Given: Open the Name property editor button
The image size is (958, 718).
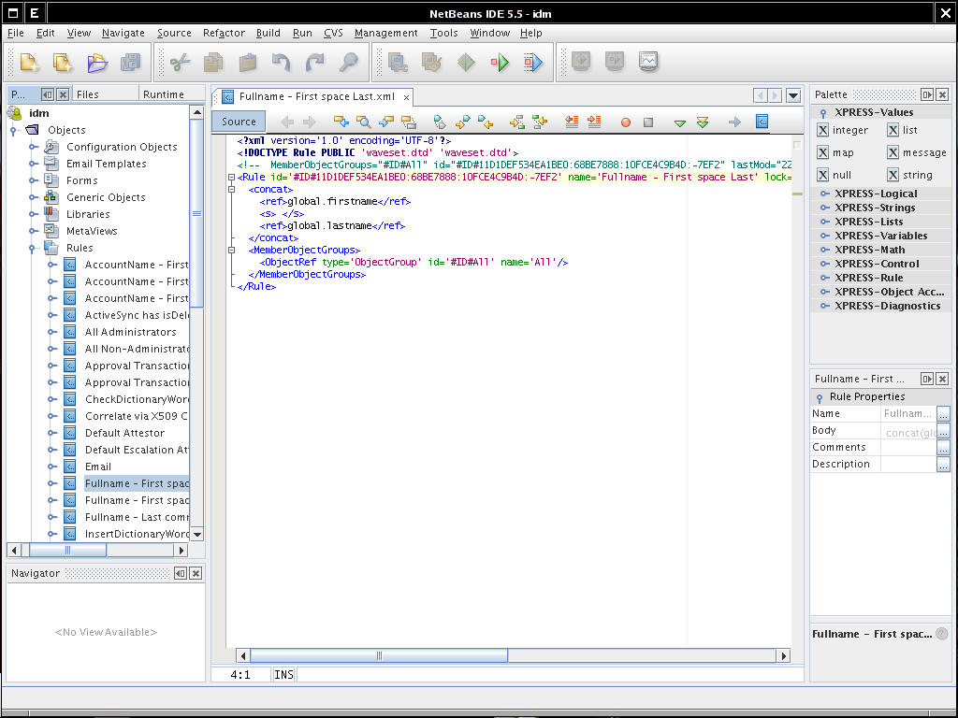Looking at the screenshot, I should click(943, 414).
